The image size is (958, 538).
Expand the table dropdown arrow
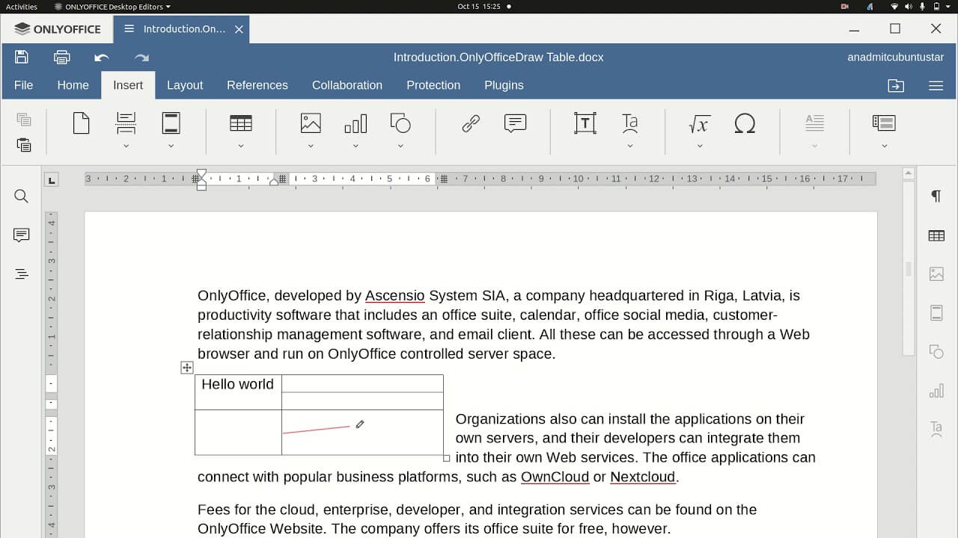[241, 146]
